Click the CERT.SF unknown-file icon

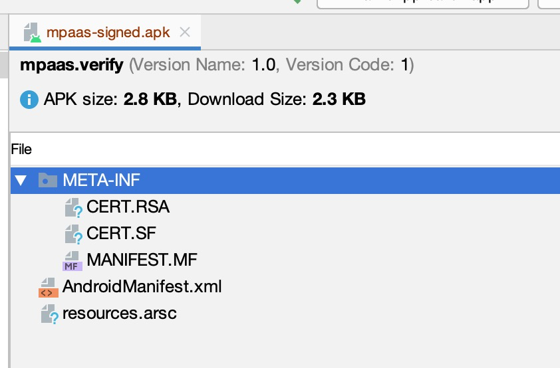click(x=74, y=234)
